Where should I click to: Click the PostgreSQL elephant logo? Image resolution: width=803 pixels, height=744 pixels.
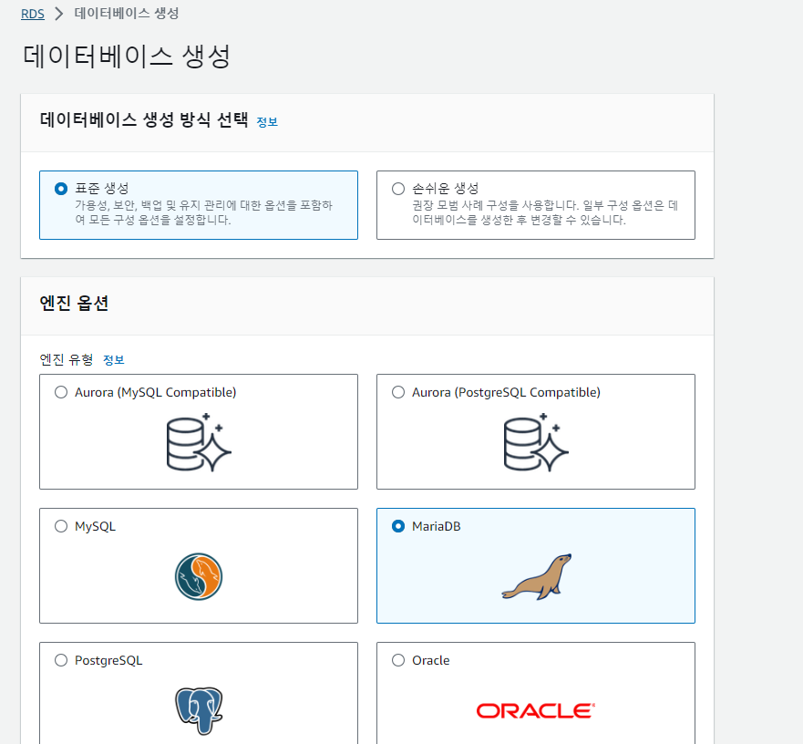click(199, 710)
